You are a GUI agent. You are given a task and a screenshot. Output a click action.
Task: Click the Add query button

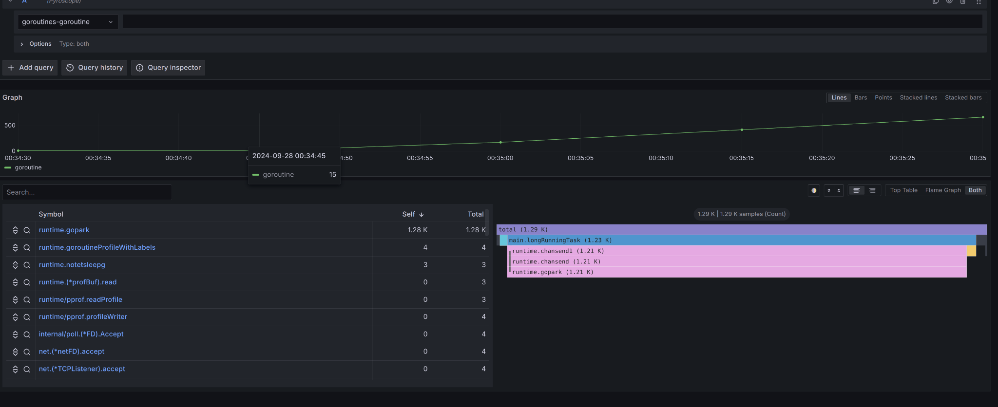point(30,68)
